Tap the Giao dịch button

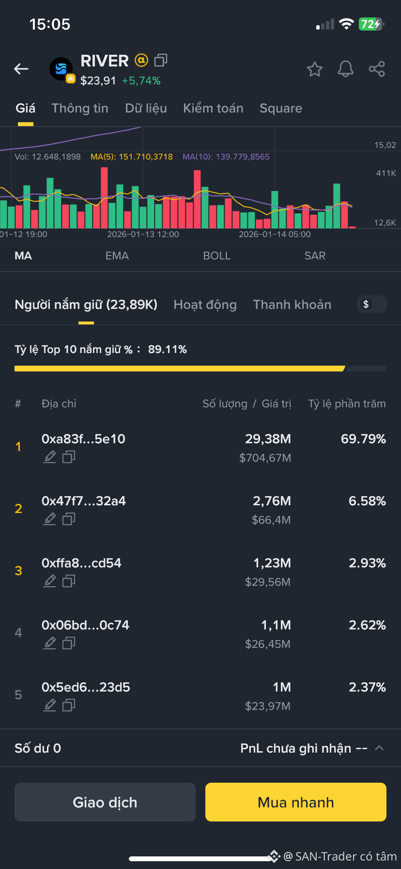point(105,802)
